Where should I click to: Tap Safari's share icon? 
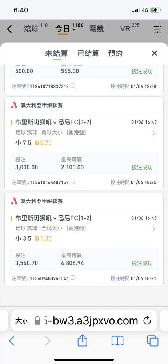point(83,341)
